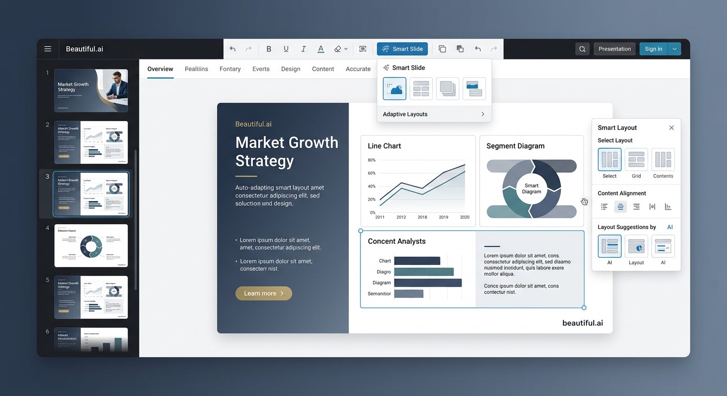Image resolution: width=727 pixels, height=396 pixels.
Task: Toggle bold formatting in toolbar
Action: (x=268, y=49)
